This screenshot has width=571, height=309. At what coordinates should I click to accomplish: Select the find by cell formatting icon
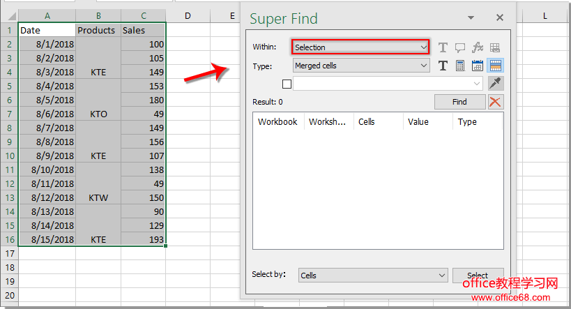(x=495, y=66)
